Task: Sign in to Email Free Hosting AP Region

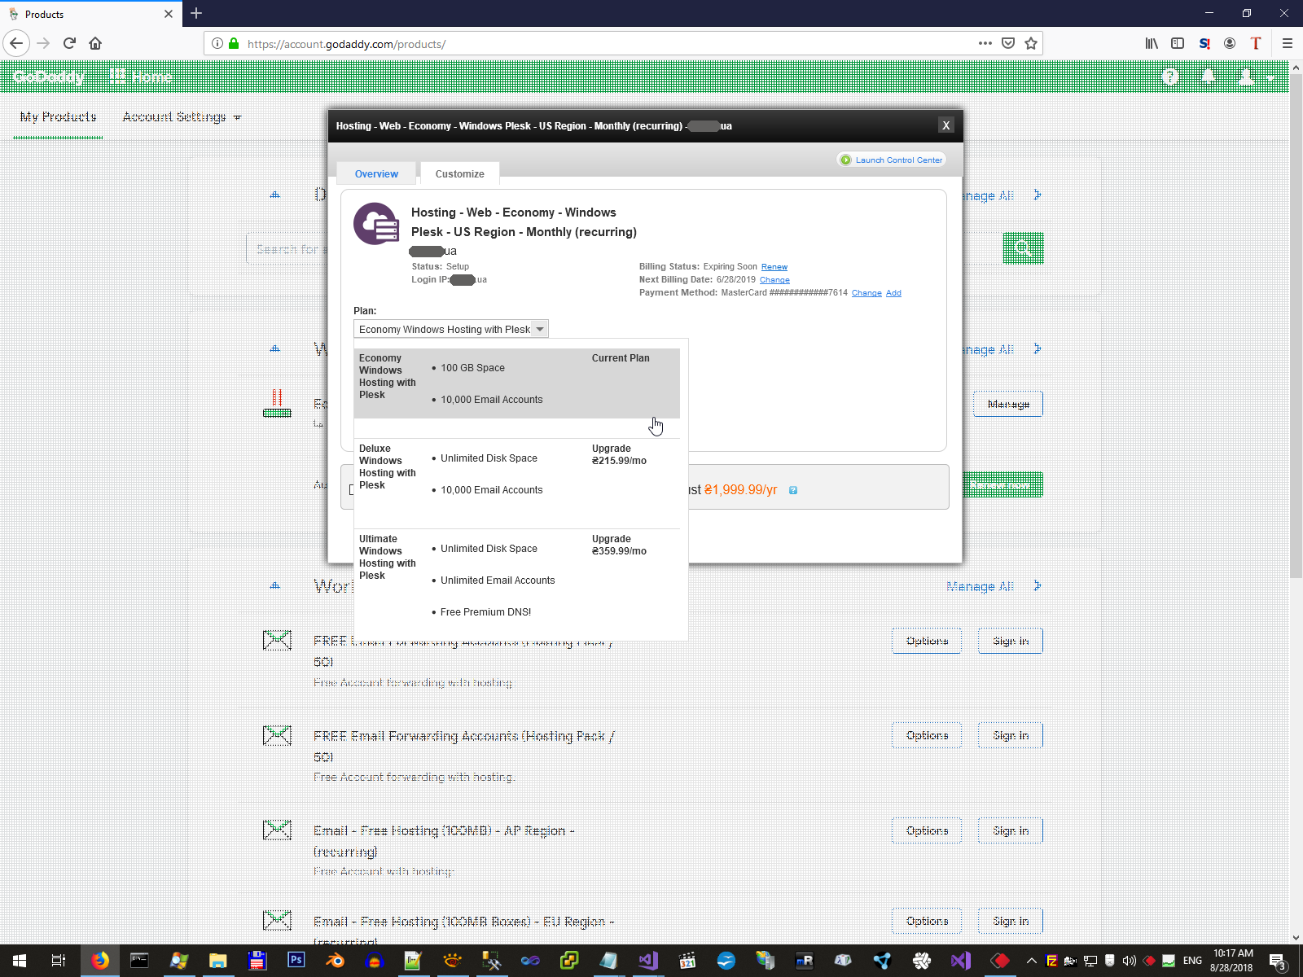Action: 1011,830
